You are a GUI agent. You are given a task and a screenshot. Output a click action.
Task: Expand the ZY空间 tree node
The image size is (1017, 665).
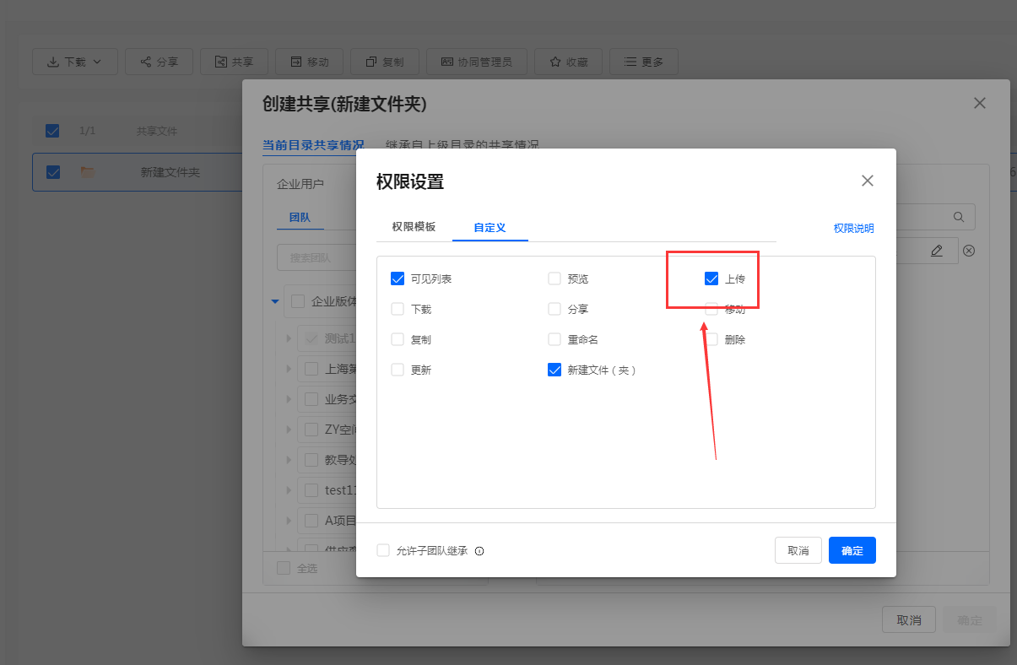coord(289,430)
